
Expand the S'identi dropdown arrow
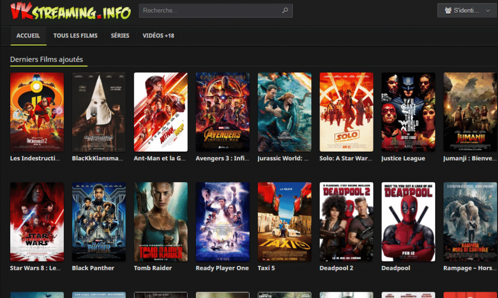[x=488, y=11]
